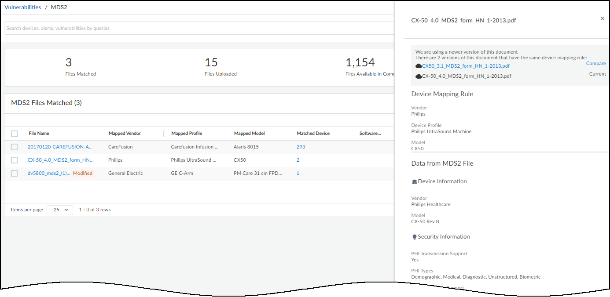Select the Philips CX-50 row checkbox
The height and width of the screenshot is (297, 610).
[x=15, y=160]
